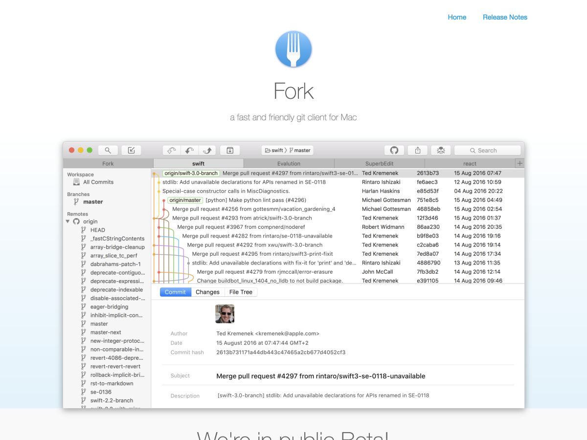Click the magnifier quick-search toolbar button

pos(108,151)
